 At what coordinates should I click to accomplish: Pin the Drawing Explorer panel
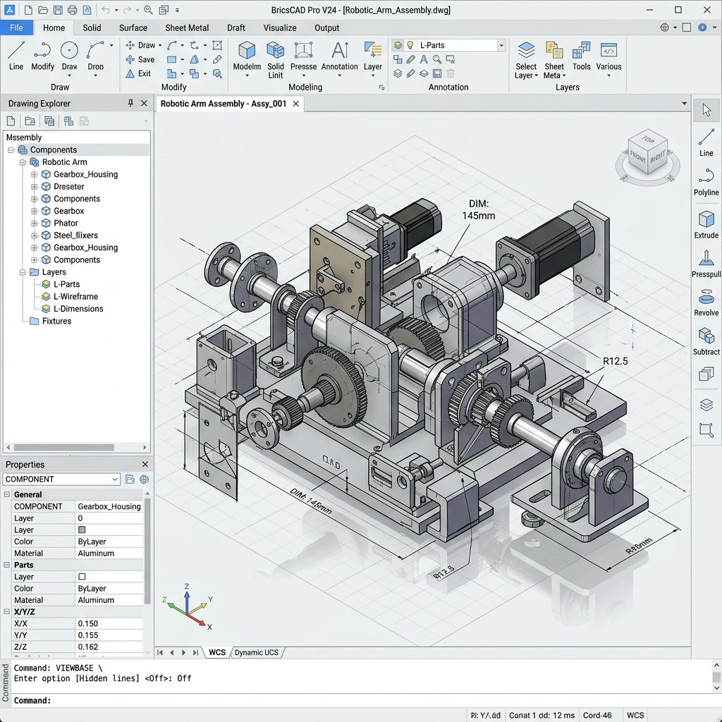pos(130,103)
